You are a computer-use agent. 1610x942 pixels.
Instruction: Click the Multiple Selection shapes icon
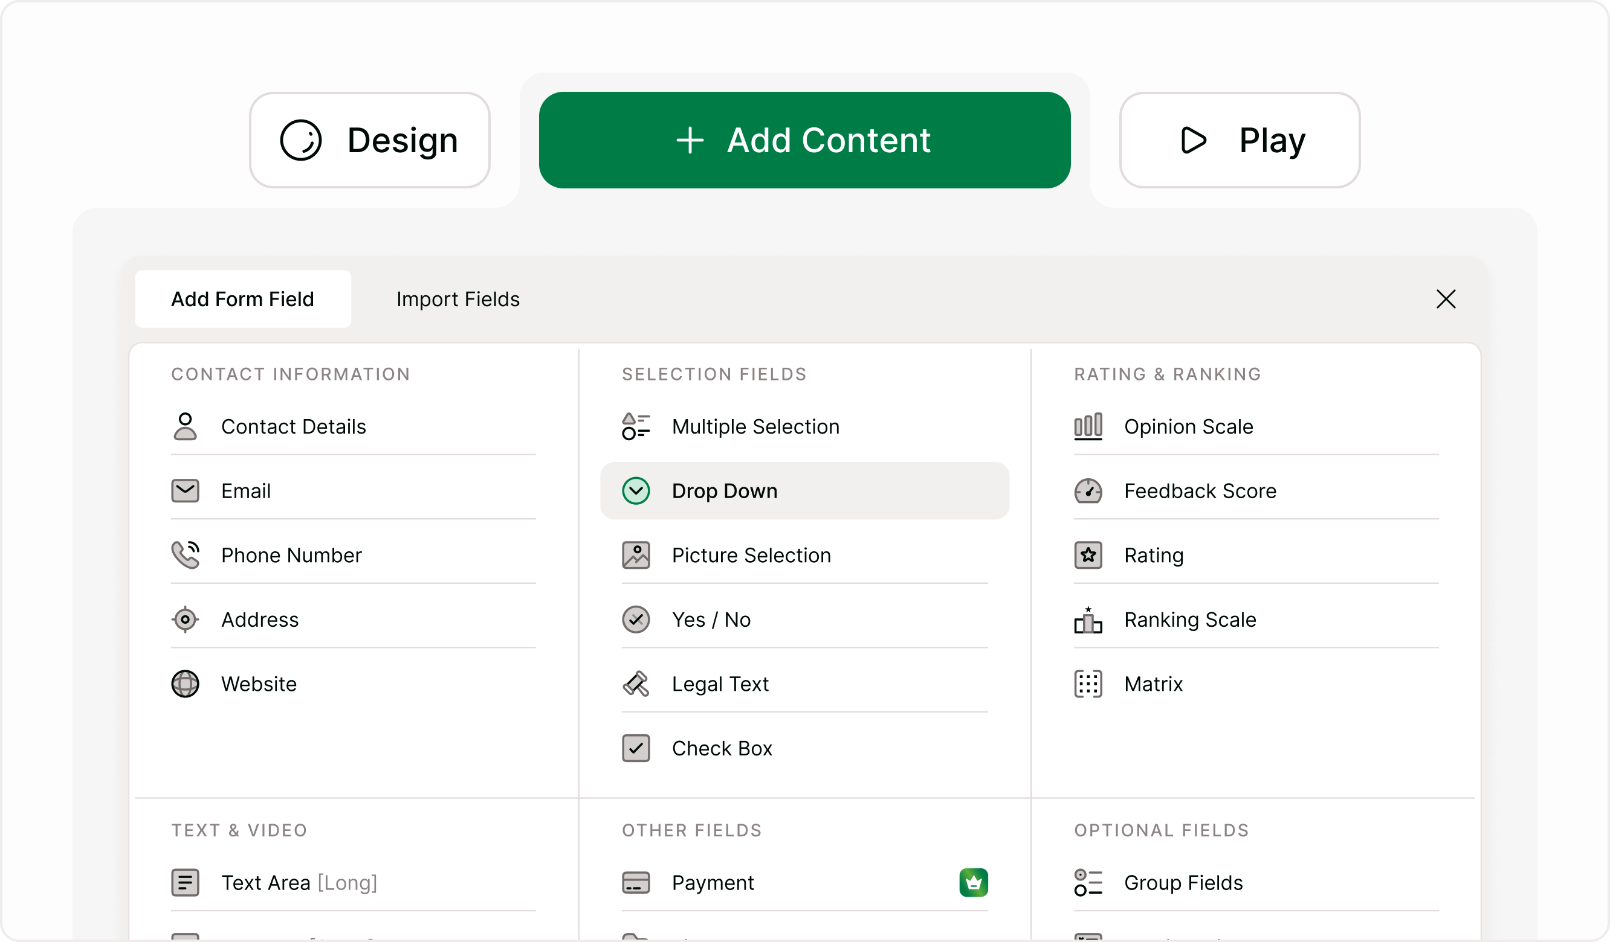[636, 427]
